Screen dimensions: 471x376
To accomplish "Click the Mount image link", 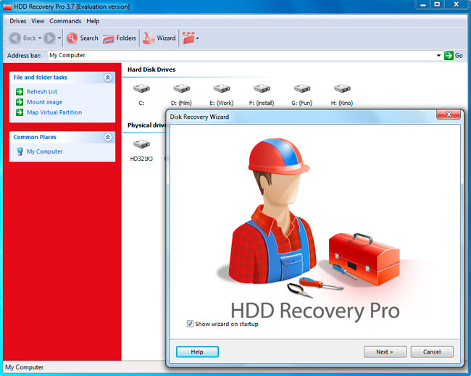I will click(44, 102).
